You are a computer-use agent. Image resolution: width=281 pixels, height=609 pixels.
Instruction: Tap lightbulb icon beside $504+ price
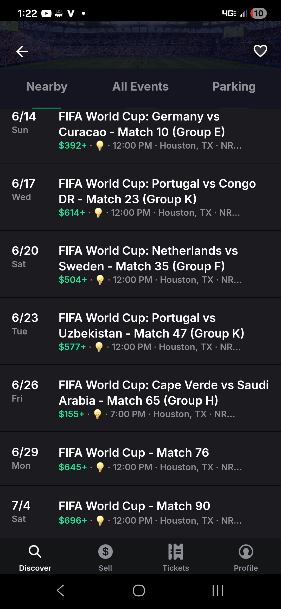point(100,280)
